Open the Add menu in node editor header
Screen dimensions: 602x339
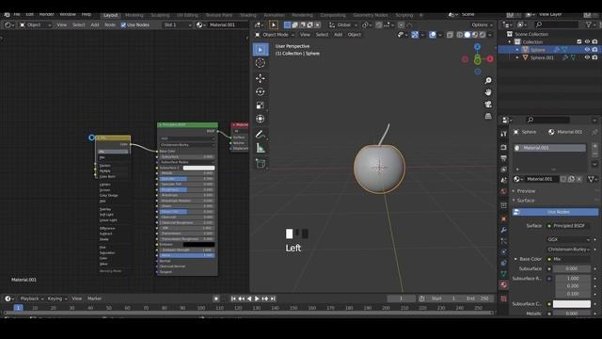(94, 25)
